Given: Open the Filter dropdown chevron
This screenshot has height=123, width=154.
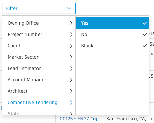Looking at the screenshot, I should [69, 8].
